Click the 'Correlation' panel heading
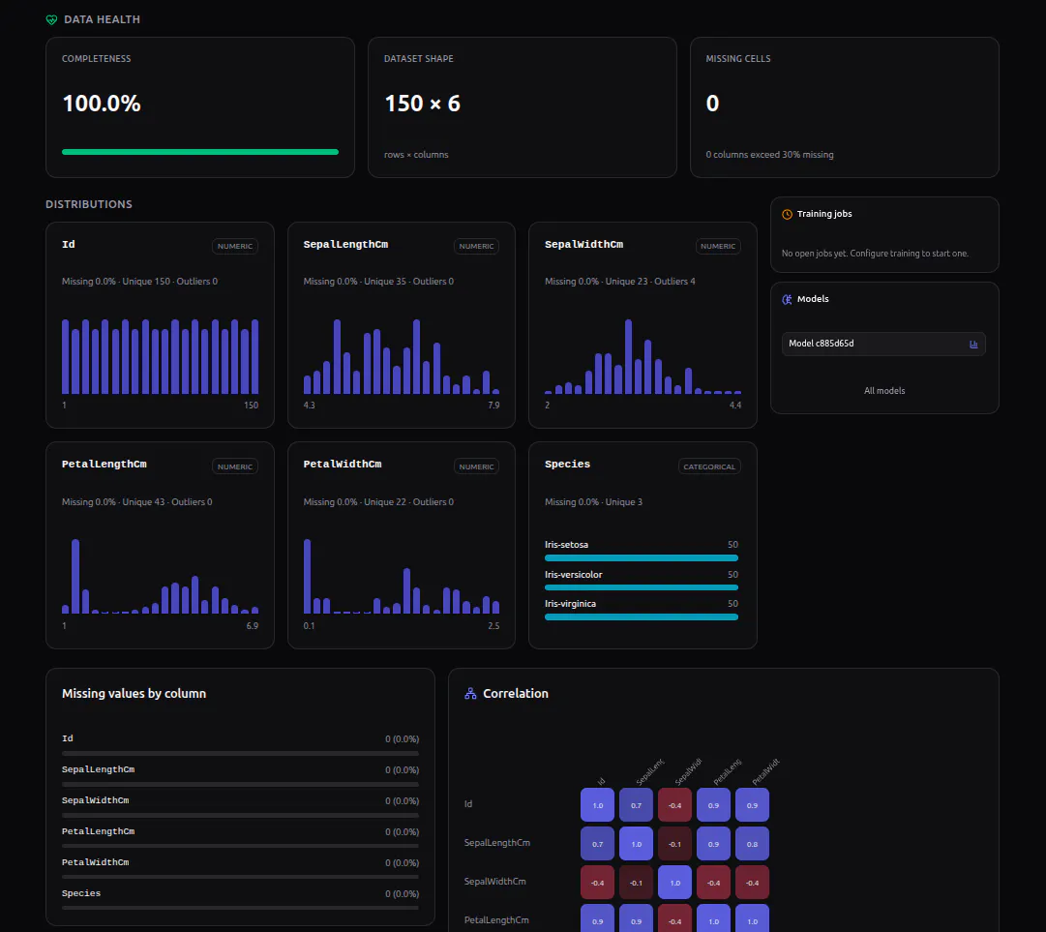 click(x=516, y=694)
